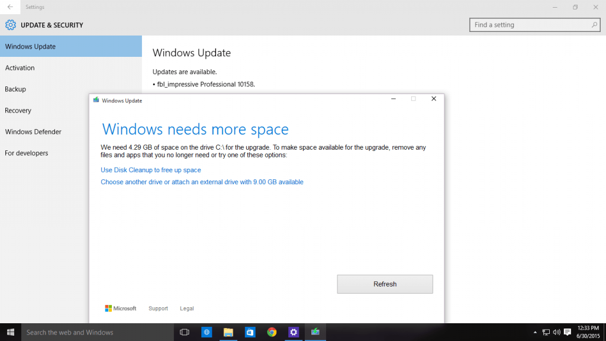Open the Legal link in dialog footer
606x341 pixels.
[186, 308]
